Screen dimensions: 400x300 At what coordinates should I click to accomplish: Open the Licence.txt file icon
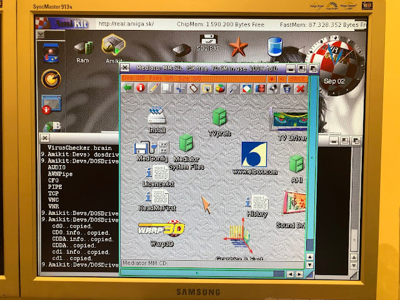(158, 176)
